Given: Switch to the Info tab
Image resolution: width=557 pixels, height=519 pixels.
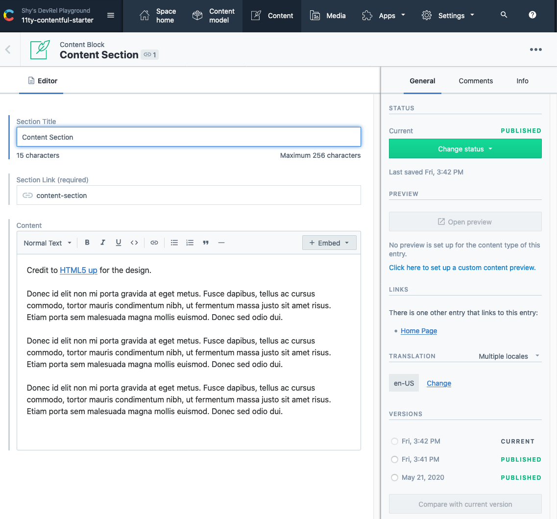Looking at the screenshot, I should [522, 81].
